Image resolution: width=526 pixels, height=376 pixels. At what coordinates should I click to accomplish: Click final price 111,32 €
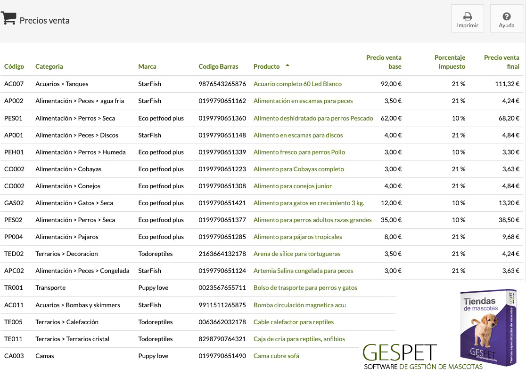pyautogui.click(x=507, y=84)
